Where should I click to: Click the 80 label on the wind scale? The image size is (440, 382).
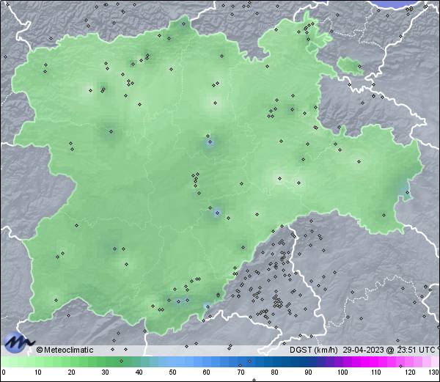[x=275, y=372]
